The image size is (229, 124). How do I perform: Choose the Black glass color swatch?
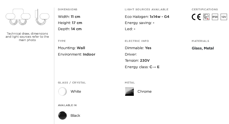coord(62,116)
